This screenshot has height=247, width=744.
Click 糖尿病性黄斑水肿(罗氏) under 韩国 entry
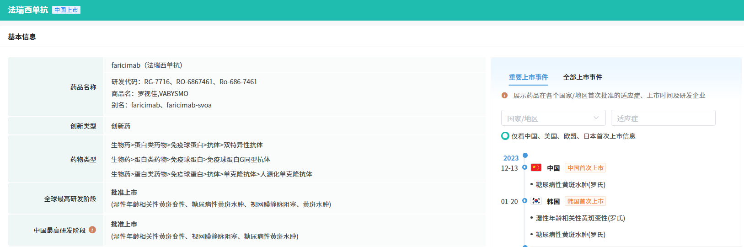click(570, 235)
